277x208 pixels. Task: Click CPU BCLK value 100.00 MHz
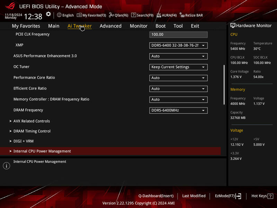click(239, 63)
